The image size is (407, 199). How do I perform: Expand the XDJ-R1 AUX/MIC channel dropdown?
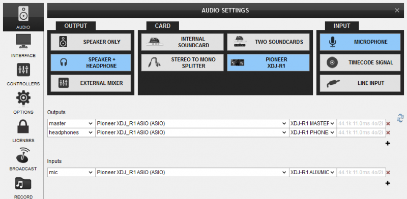[x=313, y=172]
